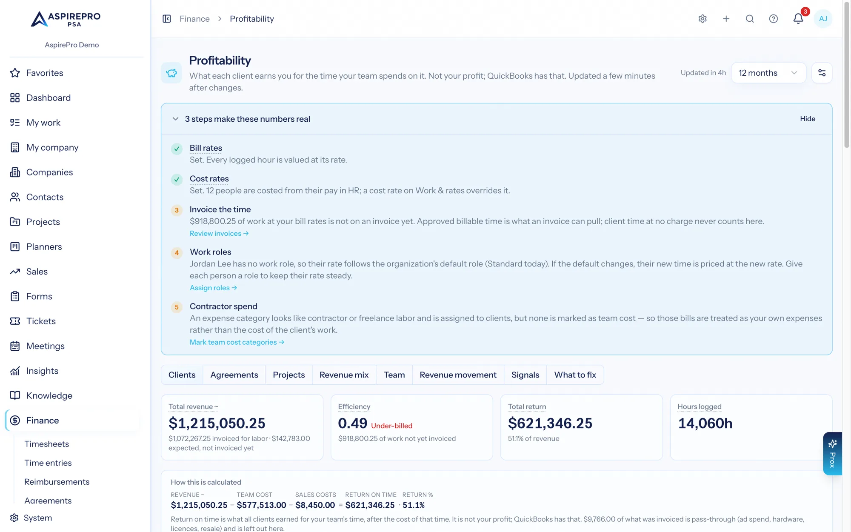The height and width of the screenshot is (532, 851).
Task: Click the plus add icon
Action: 726,19
